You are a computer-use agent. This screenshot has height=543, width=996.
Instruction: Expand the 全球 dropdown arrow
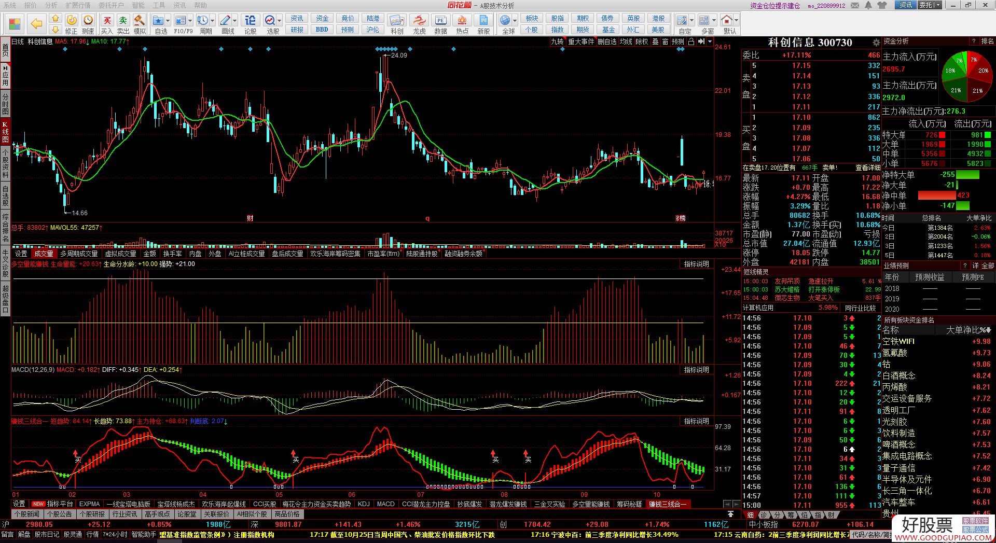[x=515, y=21]
